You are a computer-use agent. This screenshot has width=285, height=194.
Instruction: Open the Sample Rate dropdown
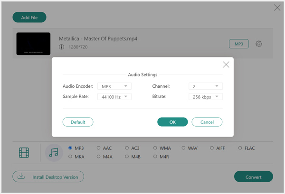(114, 96)
